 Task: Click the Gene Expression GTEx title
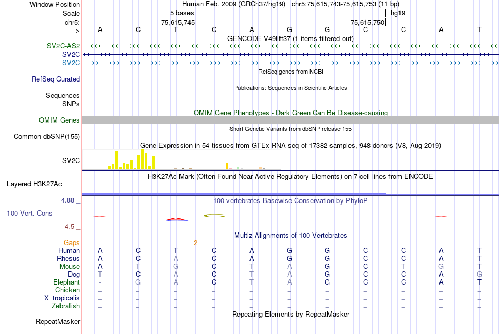pyautogui.click(x=290, y=146)
